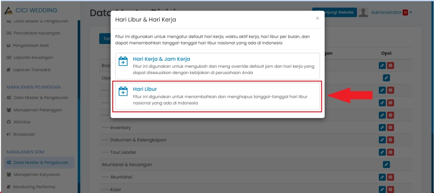Open the Hari Libur option in the dialog

pos(217,96)
